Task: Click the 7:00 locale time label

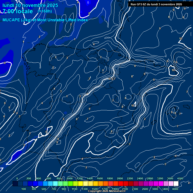Action: 18,11
